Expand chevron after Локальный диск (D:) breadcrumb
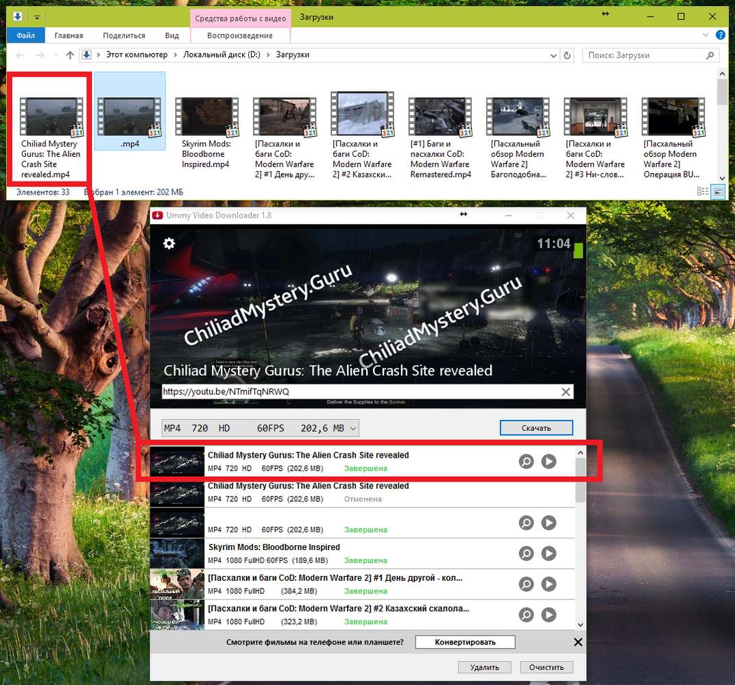The width and height of the screenshot is (735, 685). 268,55
